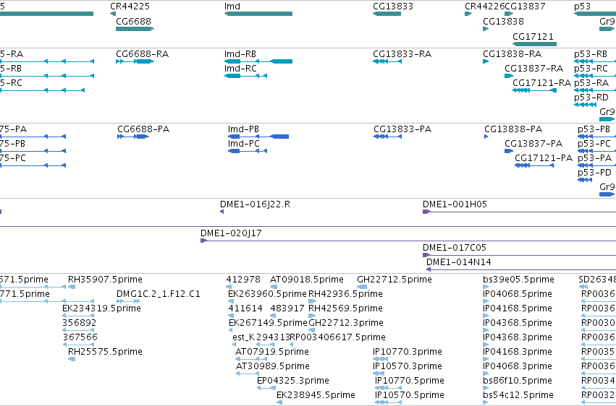Viewport: 616px width, 406px height.
Task: Select the IP04368.5prime EST label
Action: click(518, 323)
